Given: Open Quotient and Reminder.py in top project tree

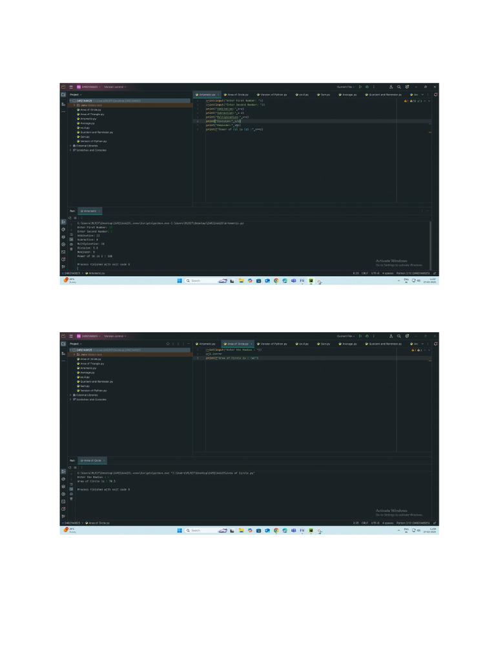Looking at the screenshot, I should 95,132.
